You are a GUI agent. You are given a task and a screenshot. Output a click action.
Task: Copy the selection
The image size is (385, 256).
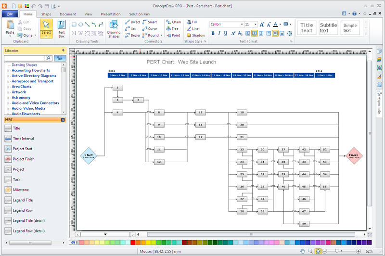point(25,29)
